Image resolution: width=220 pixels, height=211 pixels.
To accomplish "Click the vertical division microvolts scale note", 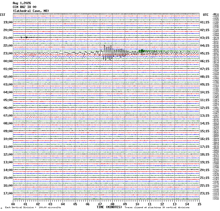I will [33, 207].
